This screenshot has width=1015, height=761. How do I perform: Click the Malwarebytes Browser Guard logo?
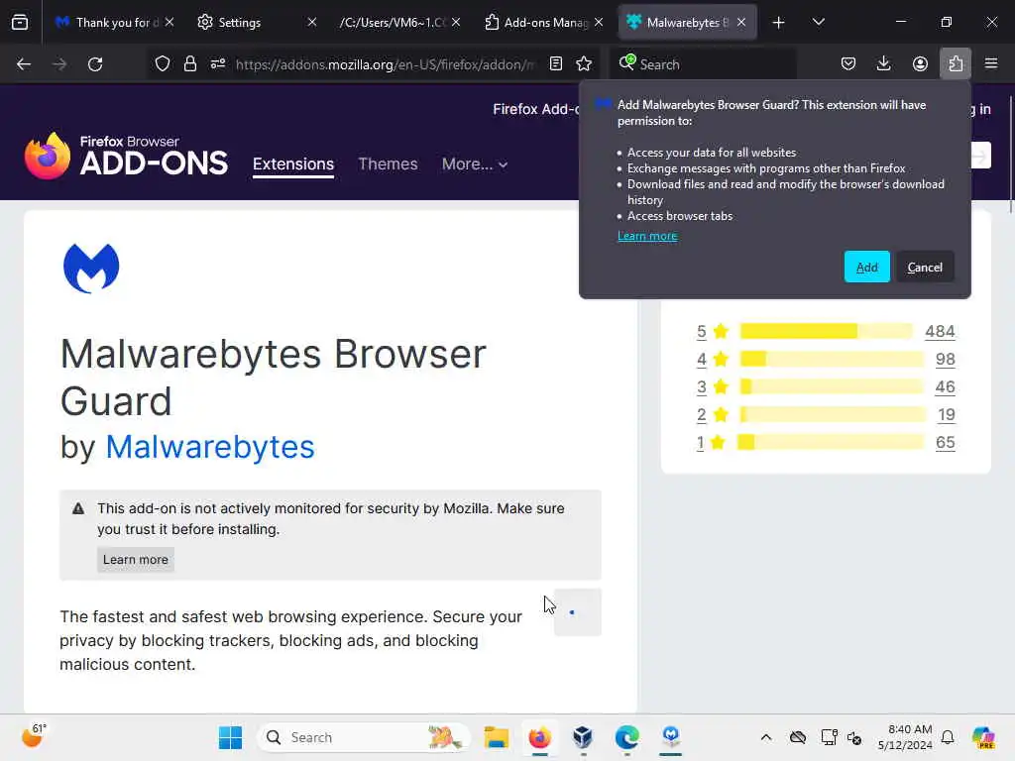pyautogui.click(x=91, y=268)
